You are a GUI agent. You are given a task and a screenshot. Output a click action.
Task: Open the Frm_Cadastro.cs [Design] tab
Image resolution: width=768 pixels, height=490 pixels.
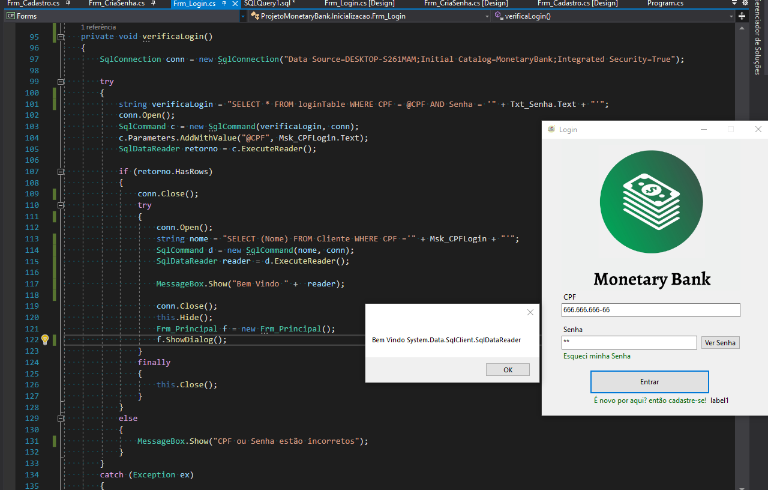[577, 4]
